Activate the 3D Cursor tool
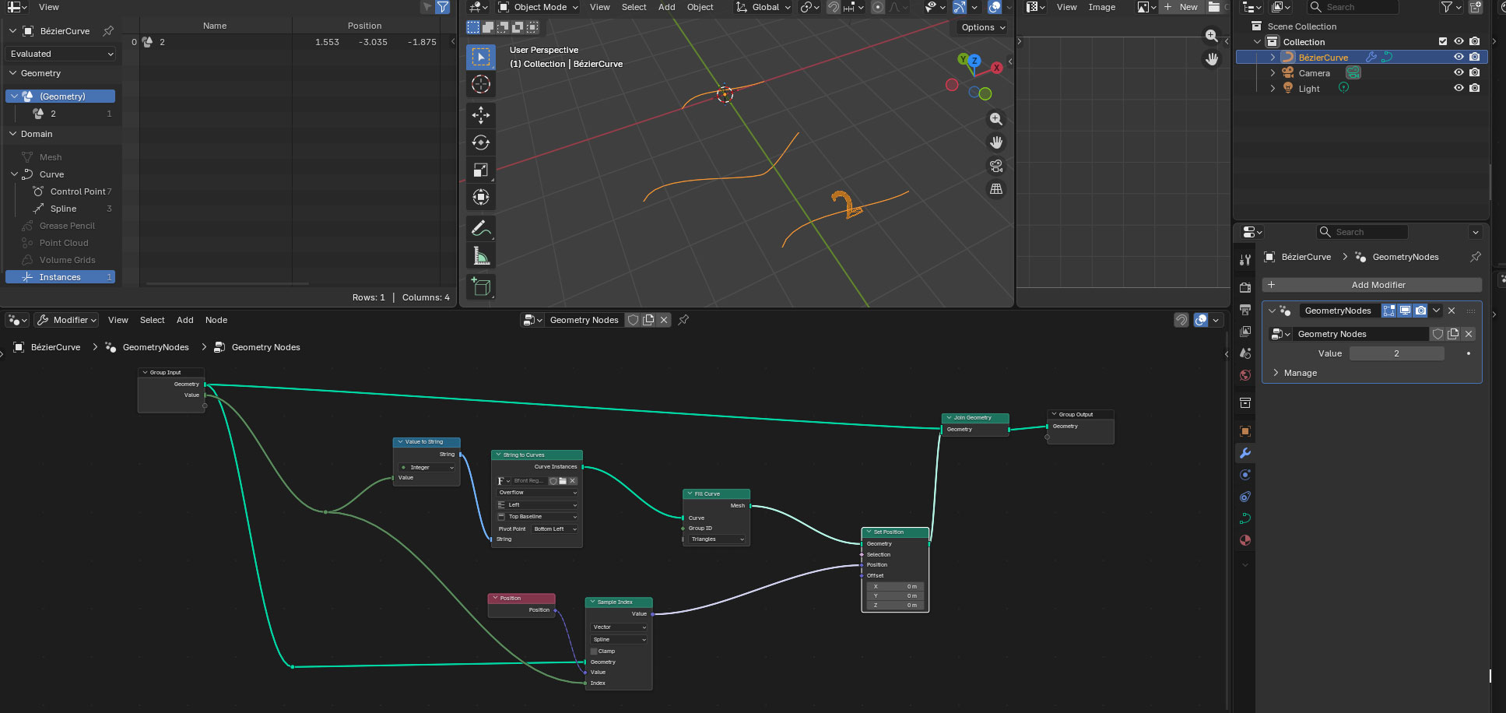This screenshot has height=713, width=1506. pos(481,84)
